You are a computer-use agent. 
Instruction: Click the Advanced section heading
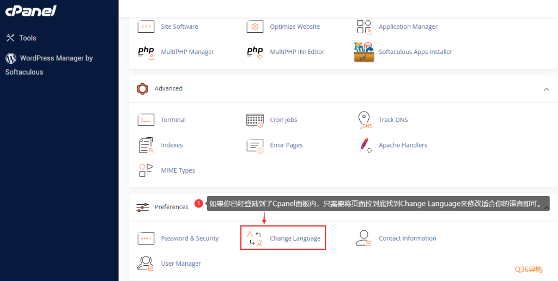pyautogui.click(x=168, y=89)
